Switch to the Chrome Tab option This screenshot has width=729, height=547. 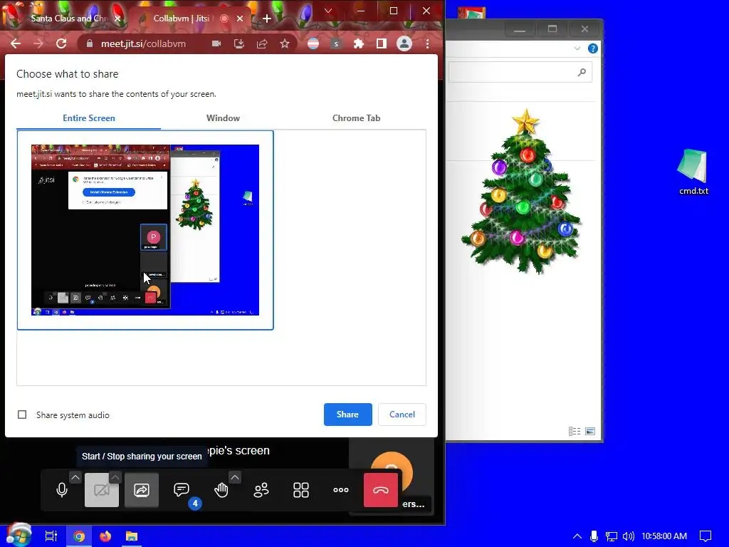pos(356,118)
